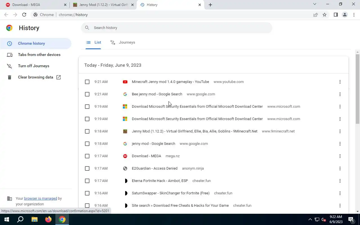This screenshot has width=360, height=225.
Task: Click the MEGA favicon in history list
Action: [125, 156]
